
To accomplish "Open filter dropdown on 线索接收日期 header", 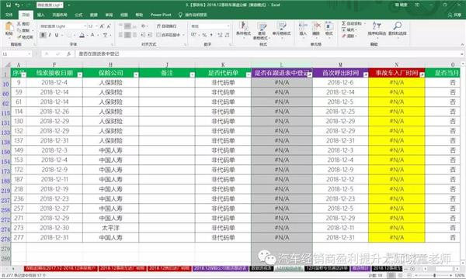I will 80,74.
